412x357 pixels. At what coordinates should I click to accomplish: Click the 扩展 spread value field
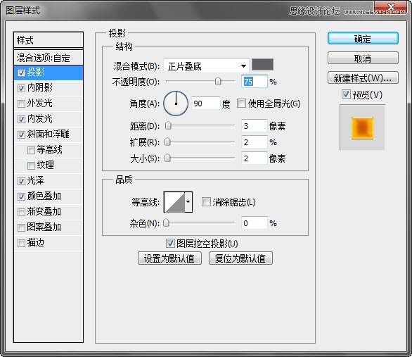[254, 142]
